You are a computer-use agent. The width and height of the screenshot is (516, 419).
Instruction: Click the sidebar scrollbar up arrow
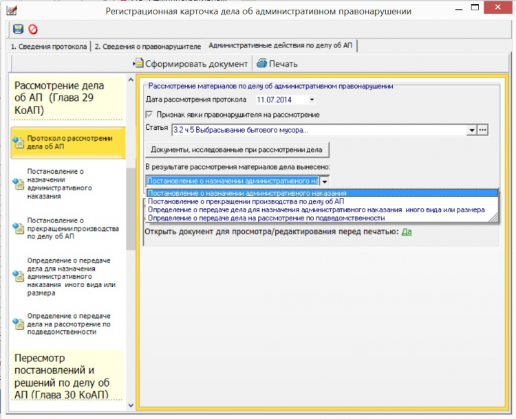pos(131,80)
